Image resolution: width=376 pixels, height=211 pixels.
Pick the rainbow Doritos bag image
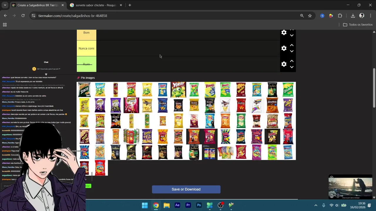coord(256,105)
